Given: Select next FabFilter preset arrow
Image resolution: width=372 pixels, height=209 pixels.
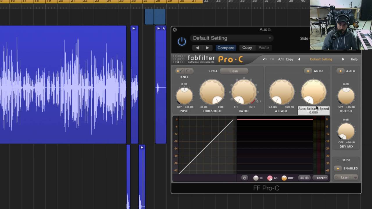Looking at the screenshot, I should (x=343, y=59).
